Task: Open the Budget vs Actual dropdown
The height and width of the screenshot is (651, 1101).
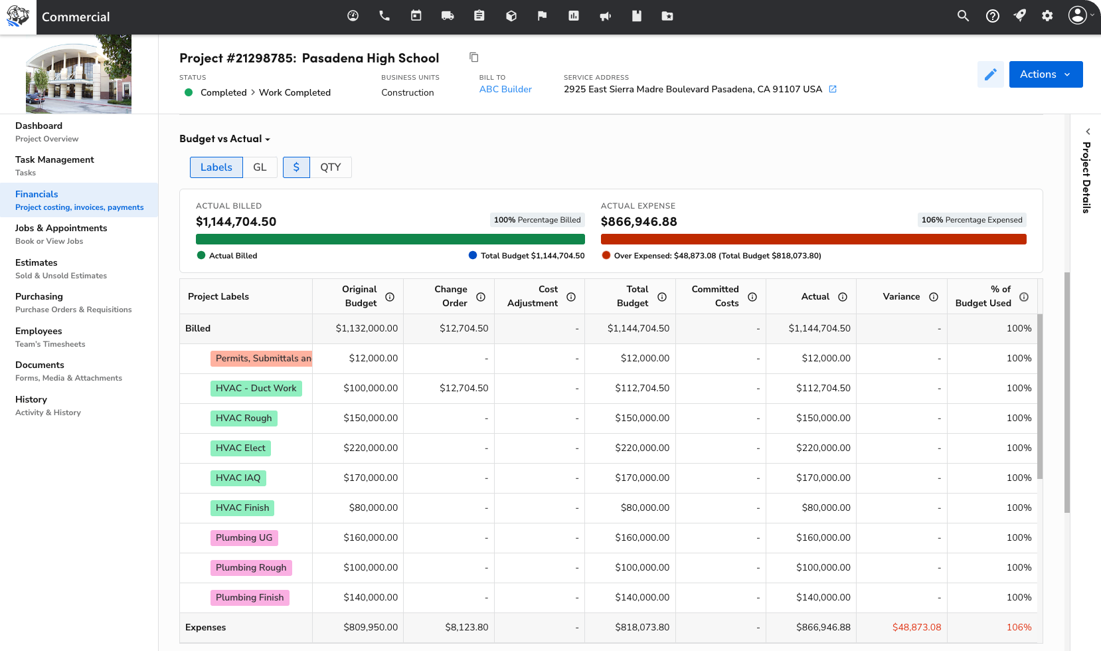Action: pos(224,139)
